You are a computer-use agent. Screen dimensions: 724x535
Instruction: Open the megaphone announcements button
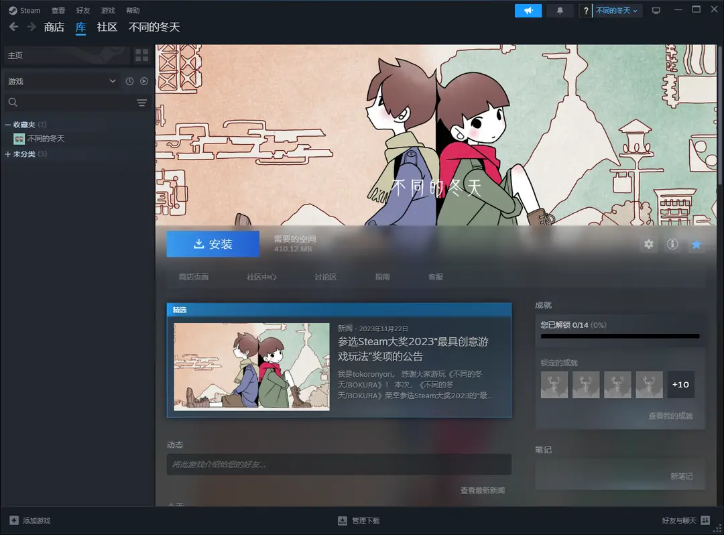pos(528,10)
